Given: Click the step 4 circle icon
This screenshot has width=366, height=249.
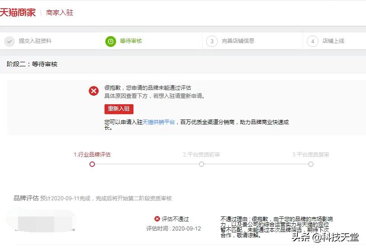Looking at the screenshot, I should click(313, 41).
